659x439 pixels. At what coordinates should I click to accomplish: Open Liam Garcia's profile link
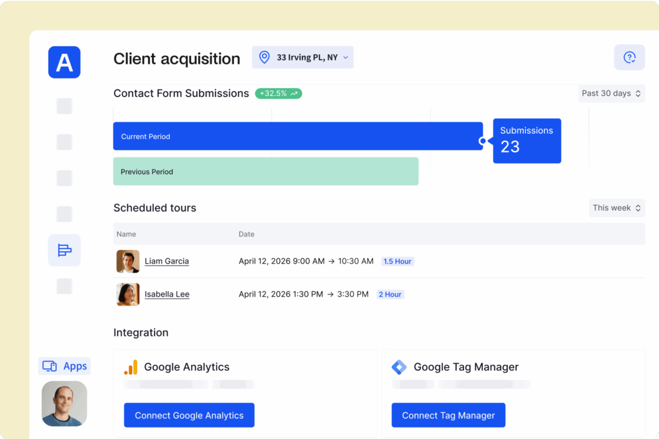tap(167, 261)
